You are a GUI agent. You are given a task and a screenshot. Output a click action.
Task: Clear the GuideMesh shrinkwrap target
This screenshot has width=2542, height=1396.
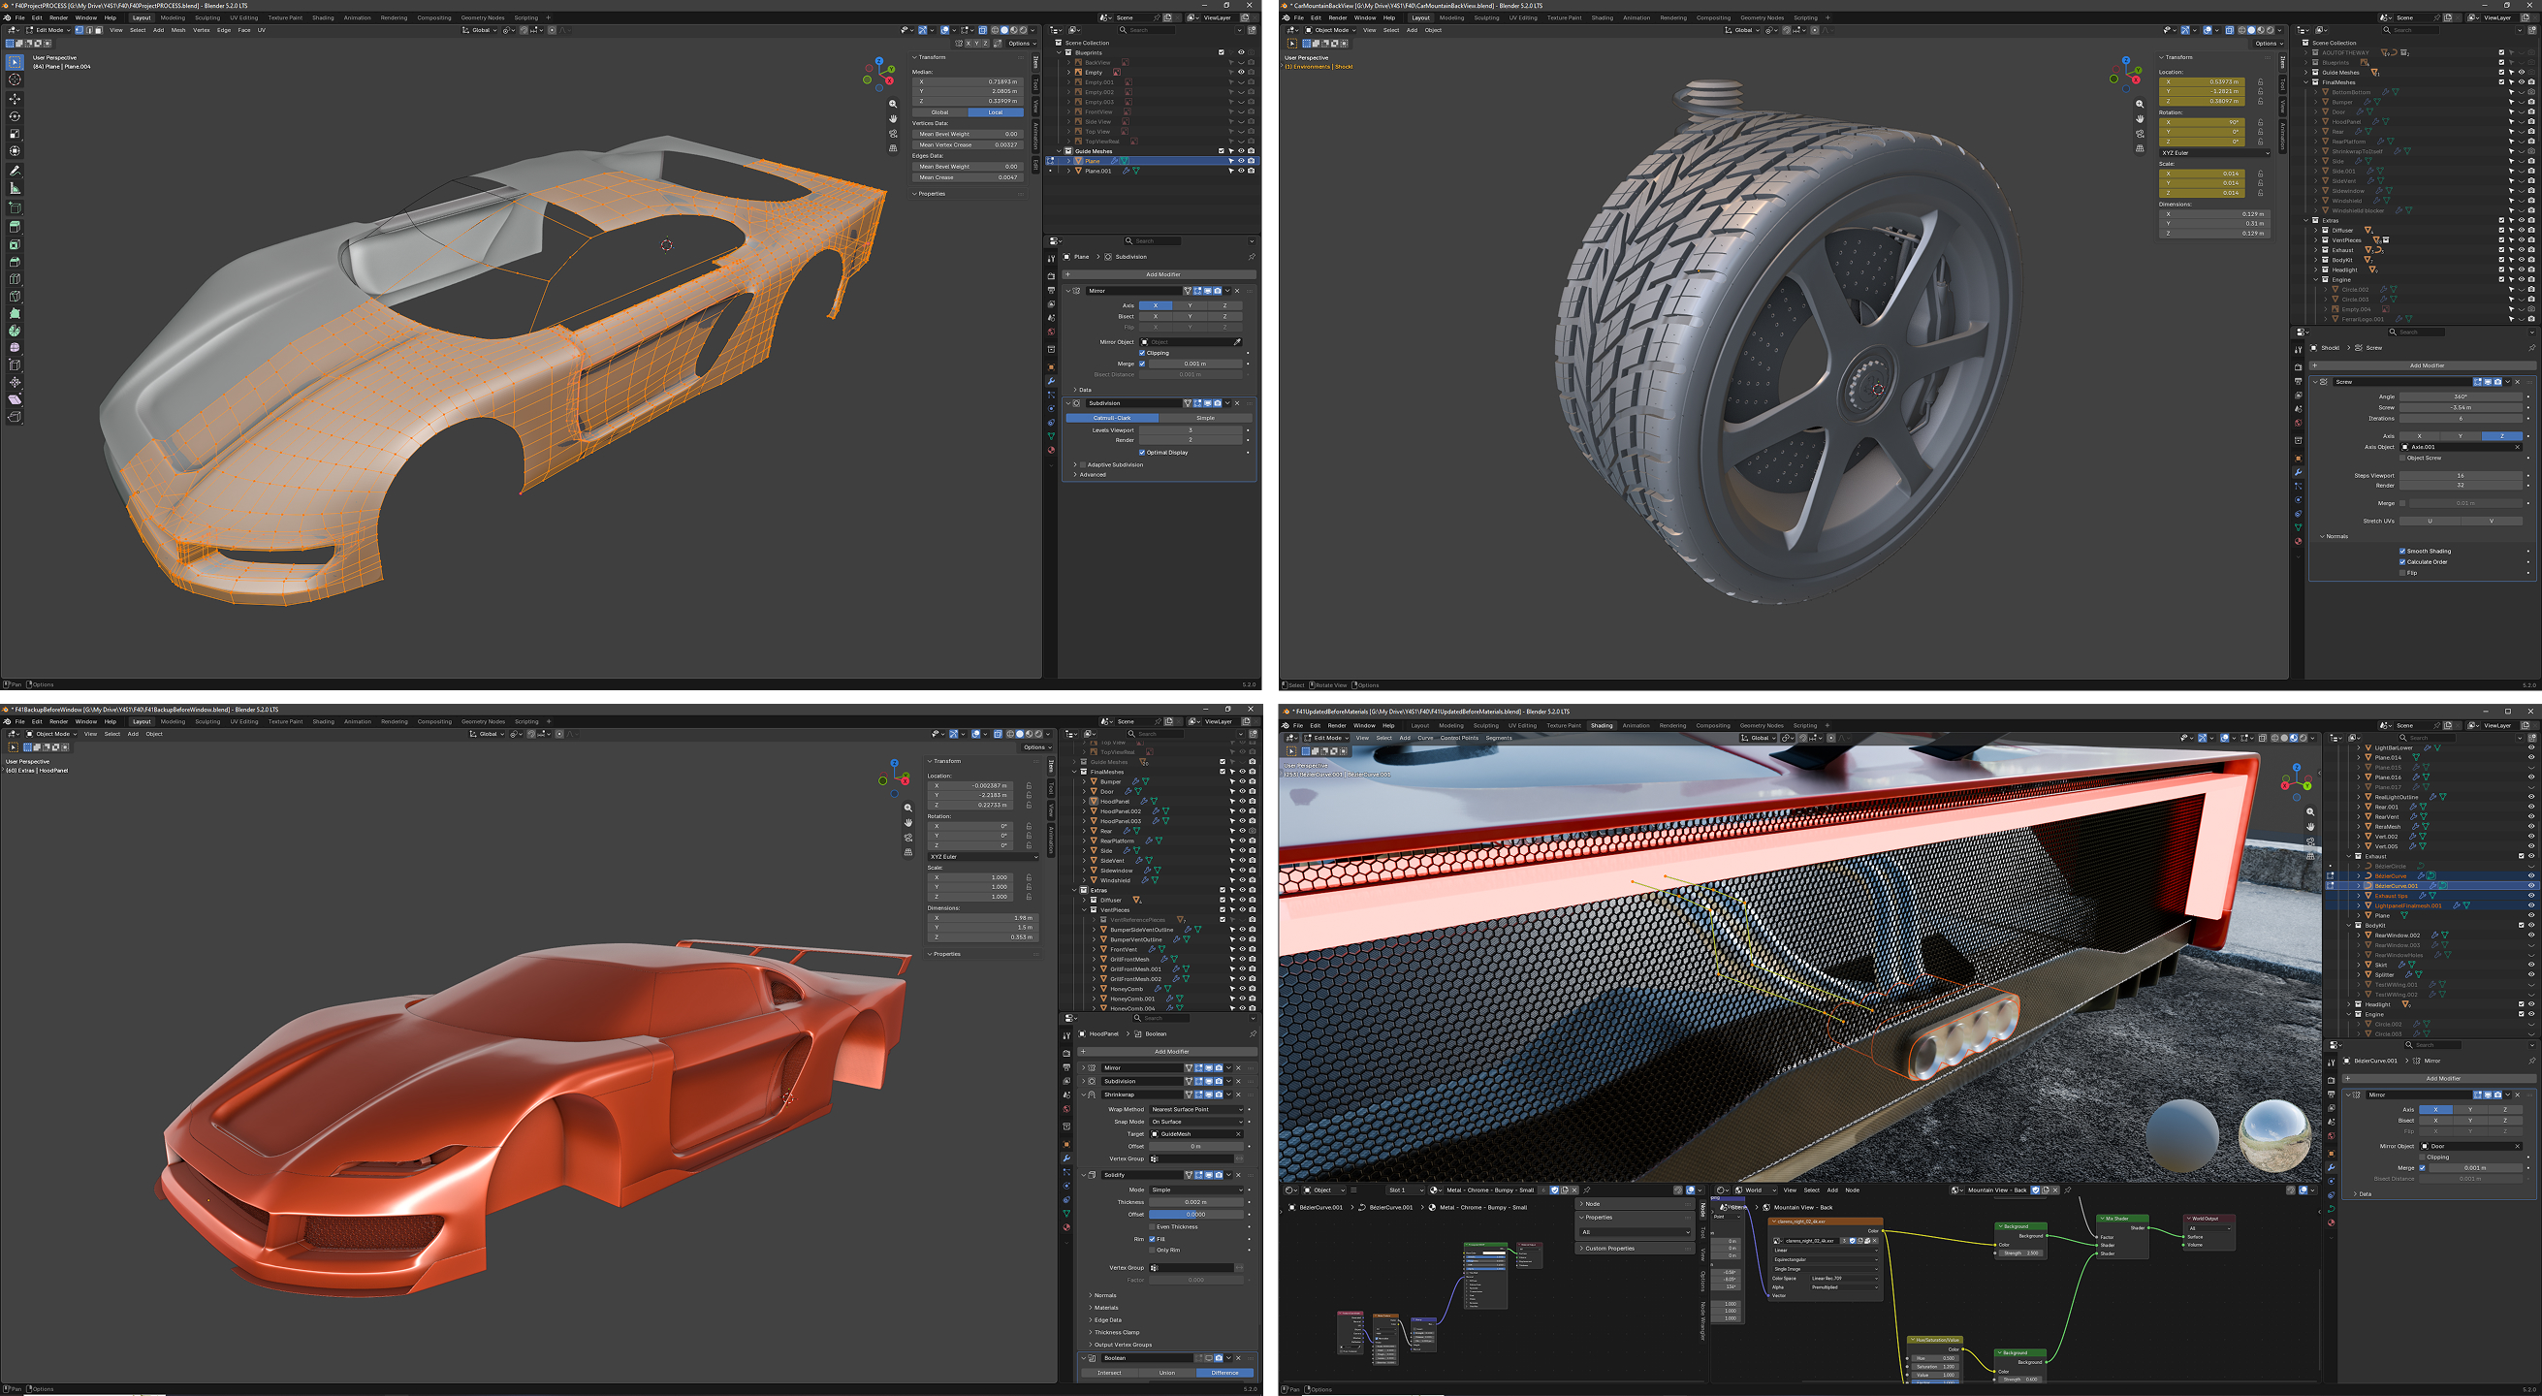pyautogui.click(x=1238, y=1134)
